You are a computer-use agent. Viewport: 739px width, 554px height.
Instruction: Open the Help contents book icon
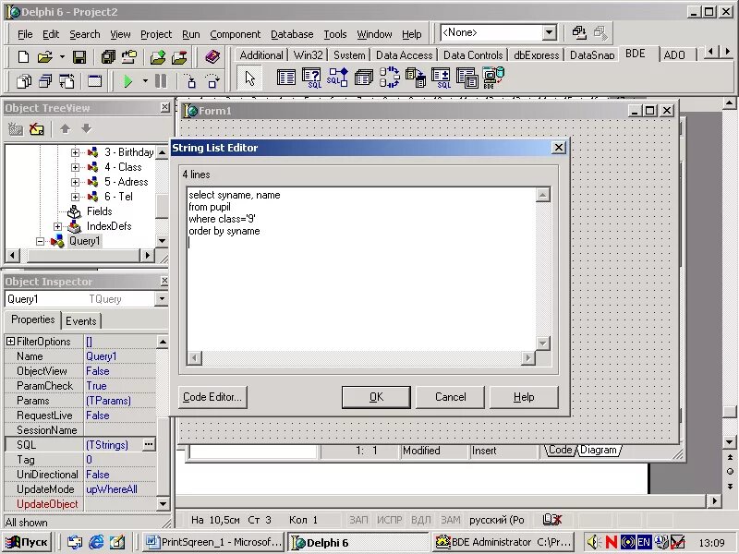[212, 57]
